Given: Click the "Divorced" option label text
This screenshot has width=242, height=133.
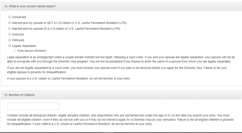Looking at the screenshot, I should pos(18,34).
